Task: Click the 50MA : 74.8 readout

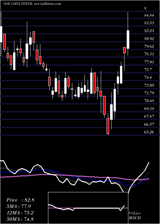Action: coord(20,219)
